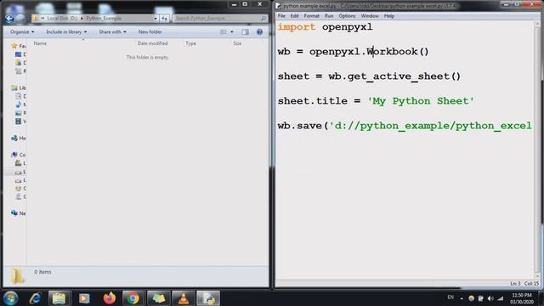Image resolution: width=544 pixels, height=306 pixels.
Task: Open File Explorer taskbar icon
Action: point(59,298)
